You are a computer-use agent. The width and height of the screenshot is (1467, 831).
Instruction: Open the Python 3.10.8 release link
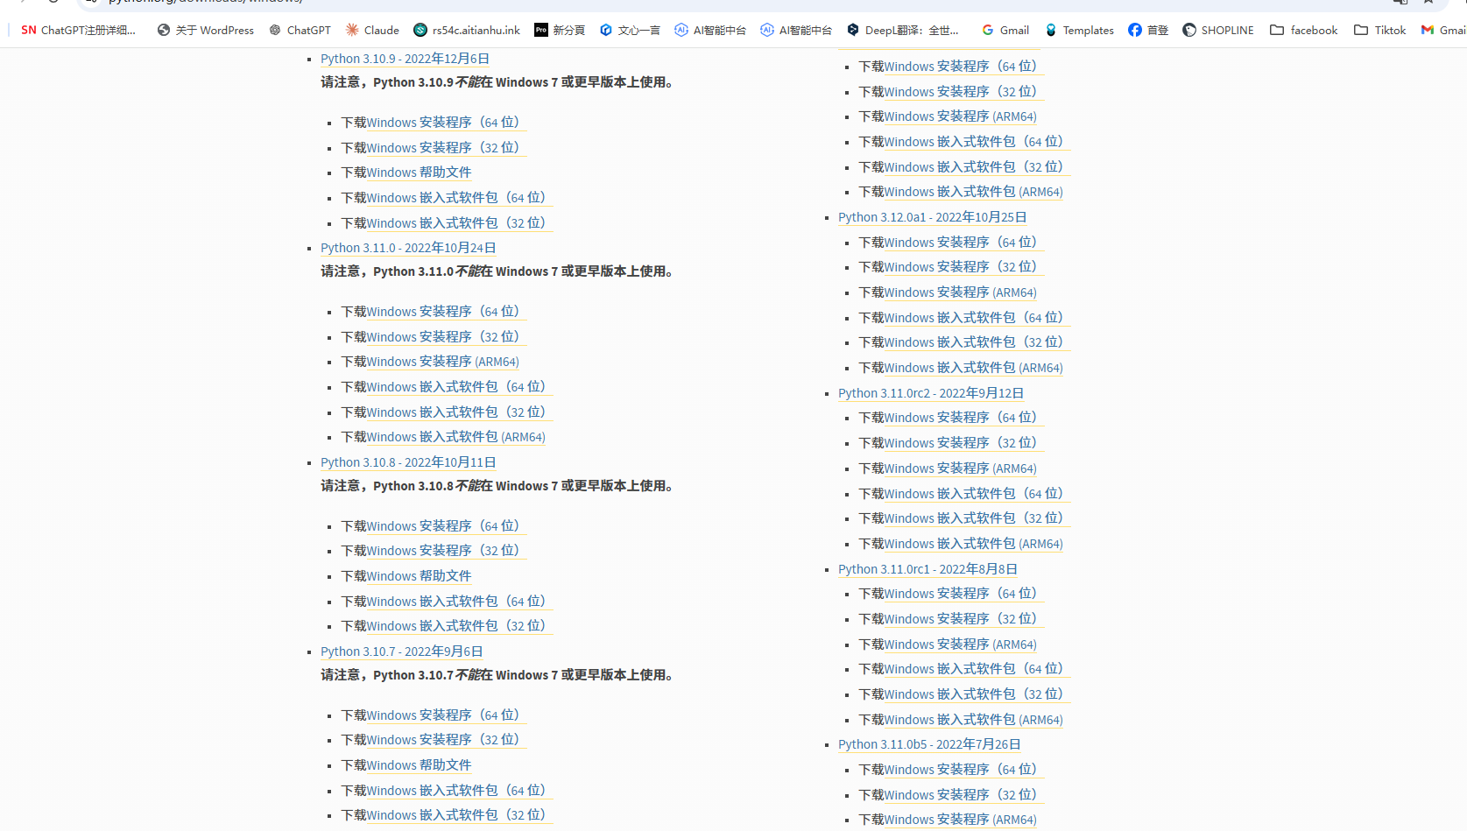408,462
